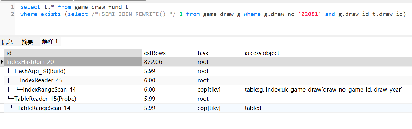
Task: Select the TableRangeScan_14 row
Action: coord(207,108)
